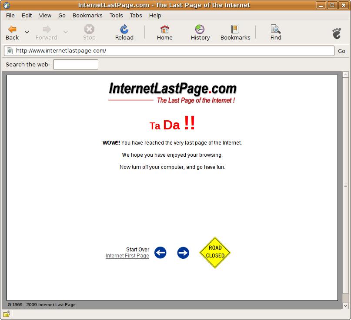Open the Back history dropdown arrow
The image size is (351, 320).
(27, 32)
